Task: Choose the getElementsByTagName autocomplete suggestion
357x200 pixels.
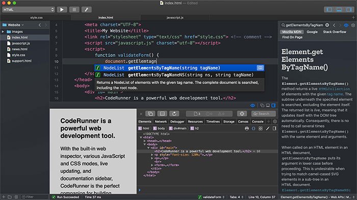Action: click(179, 68)
